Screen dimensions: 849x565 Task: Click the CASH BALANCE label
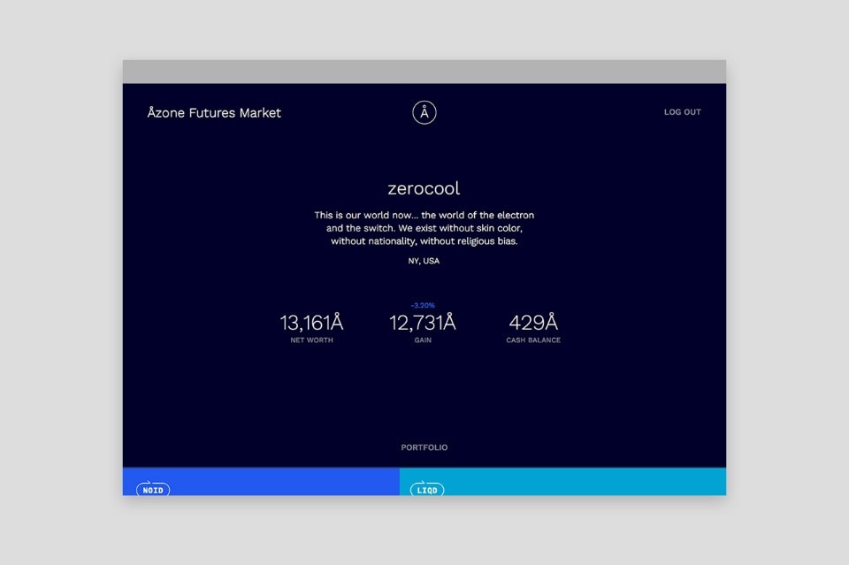[533, 340]
